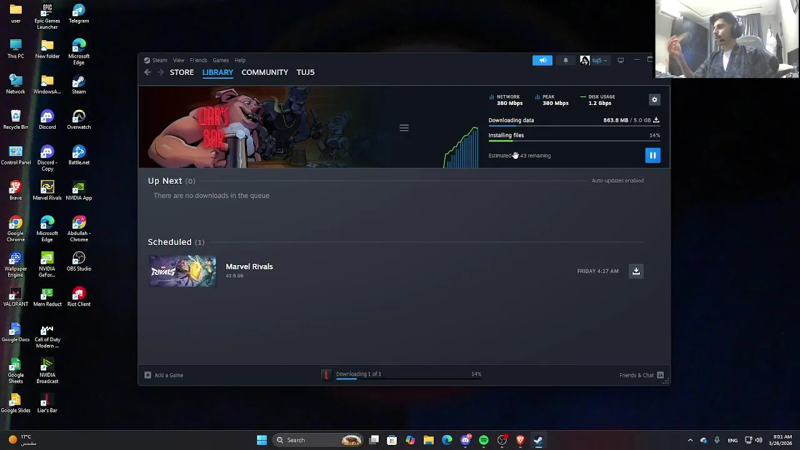Screen dimensions: 800x450
Task: Open the Games menu
Action: [x=221, y=61]
